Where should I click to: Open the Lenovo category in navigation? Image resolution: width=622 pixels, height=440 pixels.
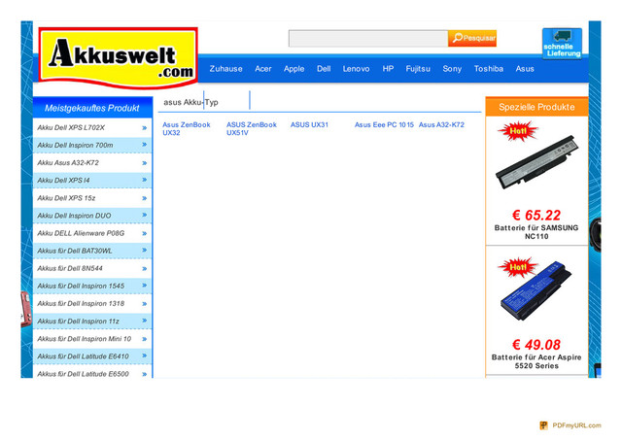[x=356, y=69]
